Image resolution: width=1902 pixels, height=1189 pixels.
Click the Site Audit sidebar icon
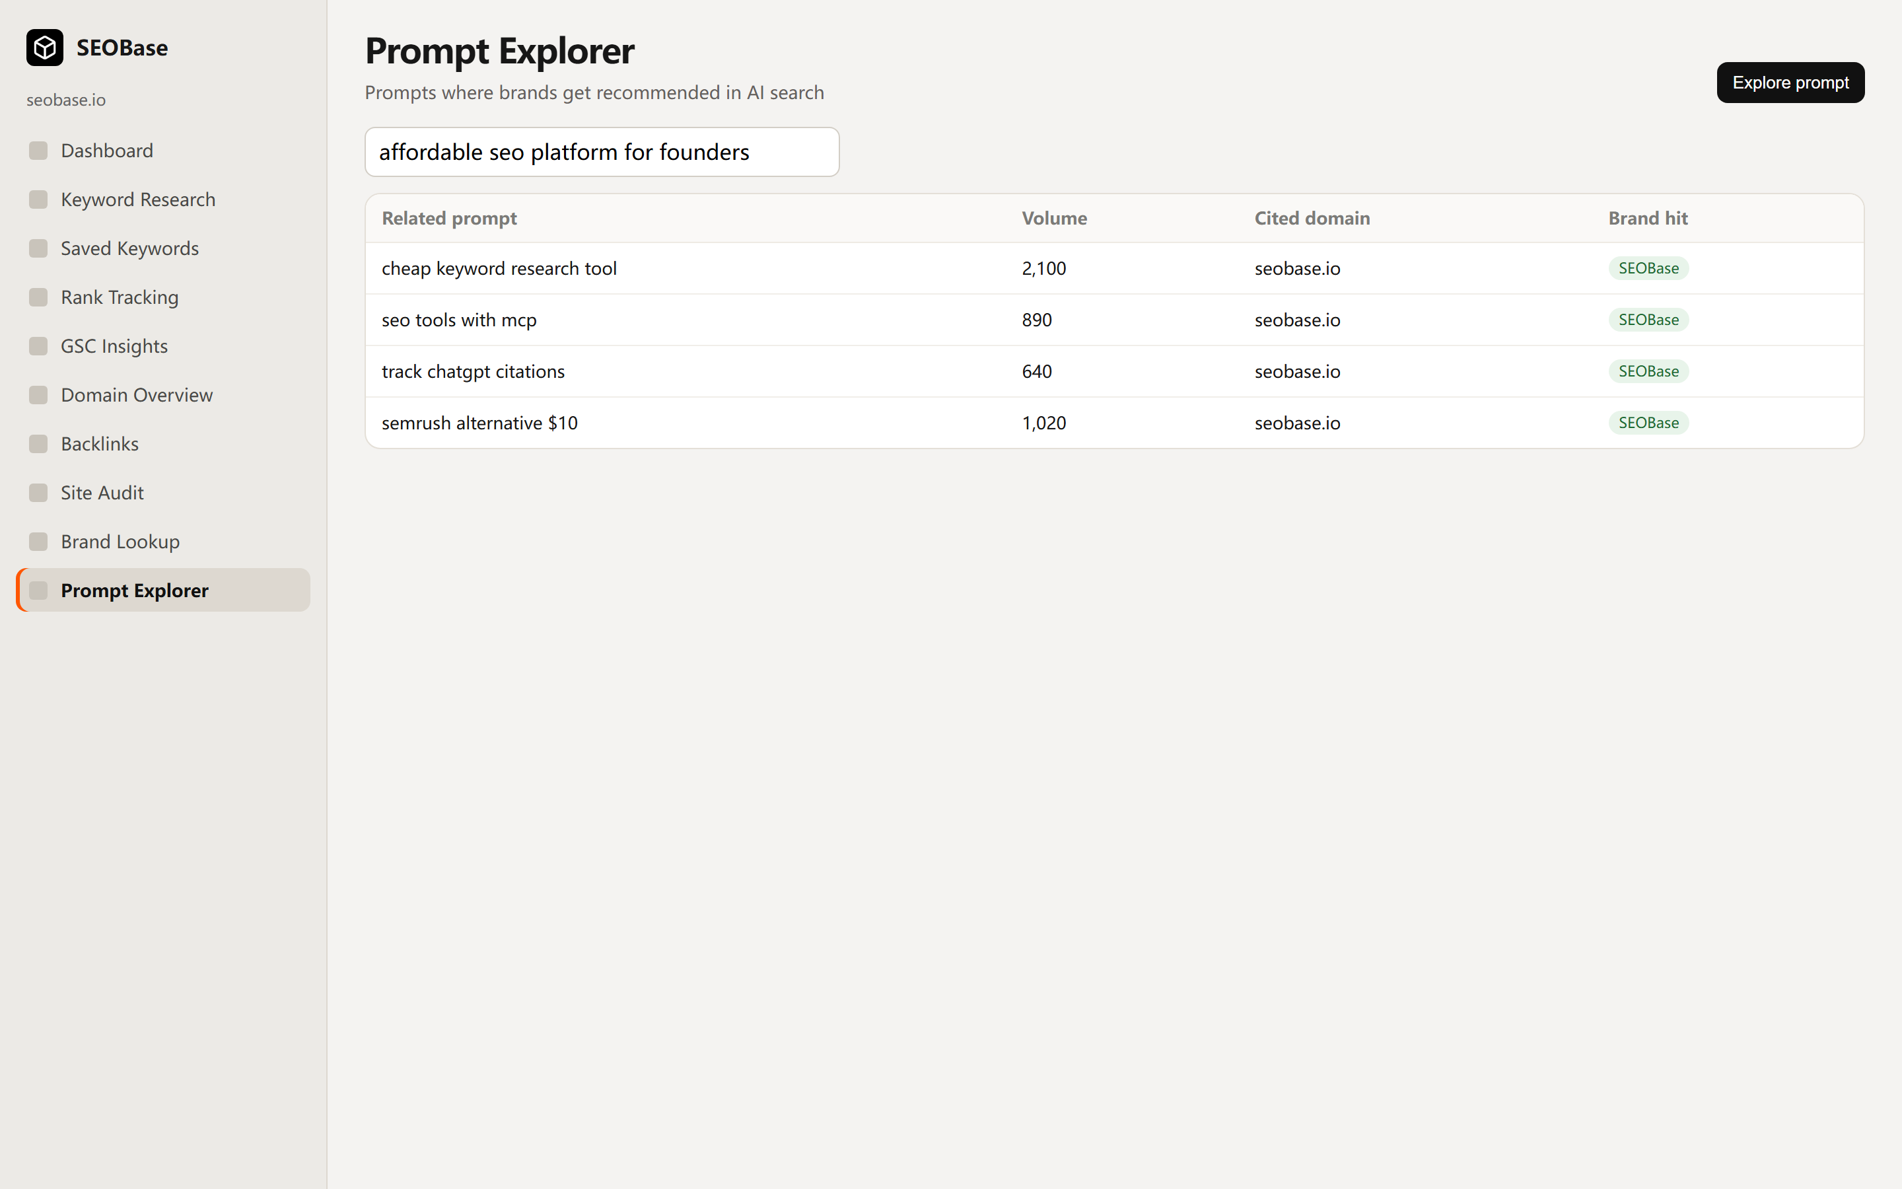pyautogui.click(x=38, y=492)
